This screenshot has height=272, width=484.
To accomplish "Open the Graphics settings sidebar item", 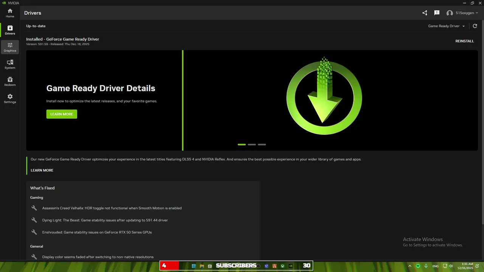I will (x=10, y=47).
